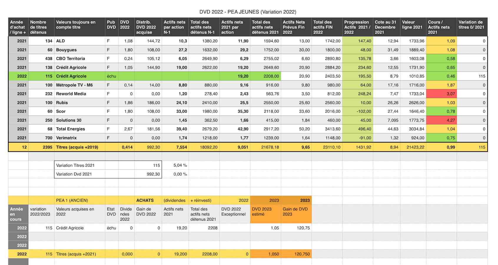The width and height of the screenshot is (498, 265).
Task: Click the total progression value '1431,92'
Action: point(358,147)
